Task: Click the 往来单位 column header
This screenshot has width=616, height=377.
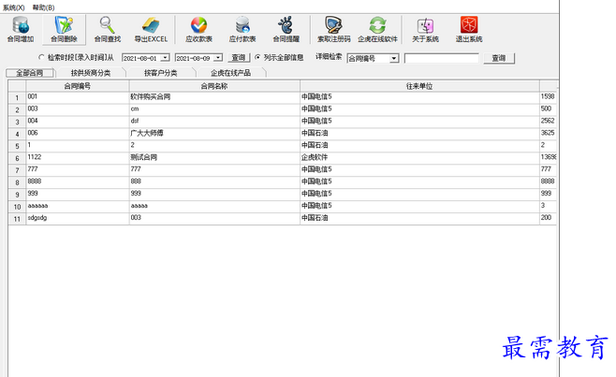Action: coord(419,86)
